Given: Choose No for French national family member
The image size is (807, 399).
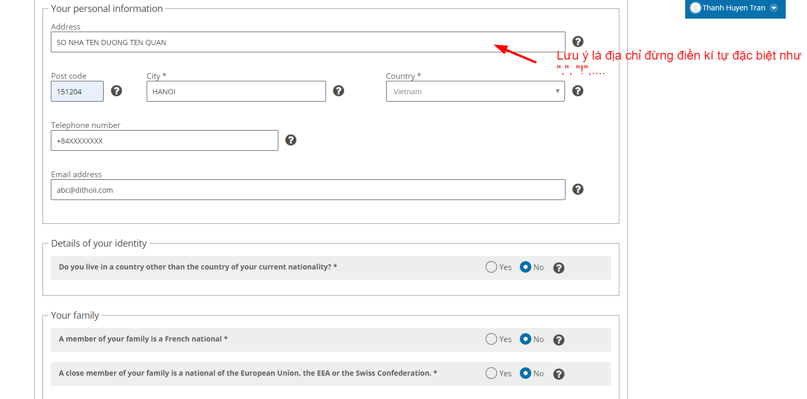Looking at the screenshot, I should coord(526,339).
